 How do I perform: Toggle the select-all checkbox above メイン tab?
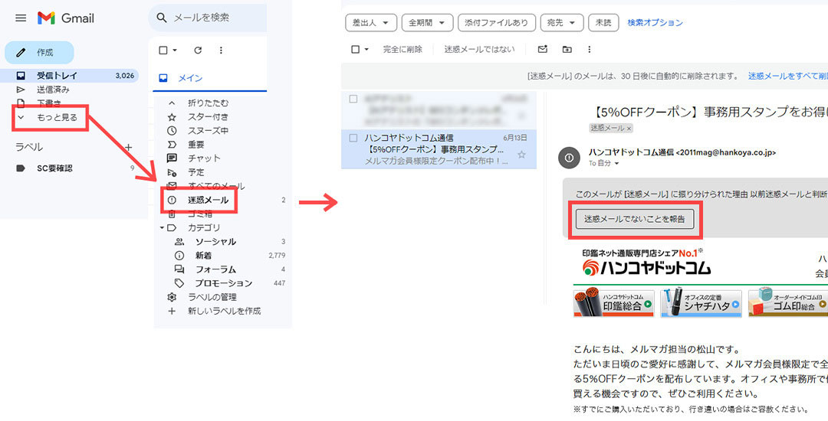pos(163,50)
